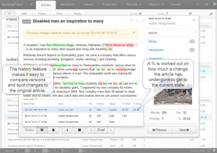Open the Comments link in side panel

click(155, 58)
